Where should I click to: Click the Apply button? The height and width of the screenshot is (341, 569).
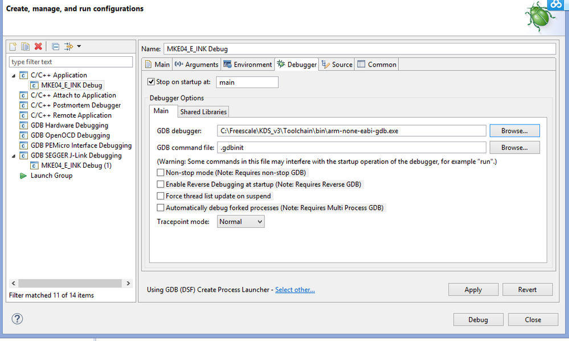pos(473,290)
